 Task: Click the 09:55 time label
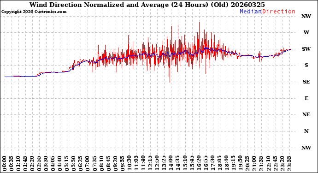(x=123, y=163)
